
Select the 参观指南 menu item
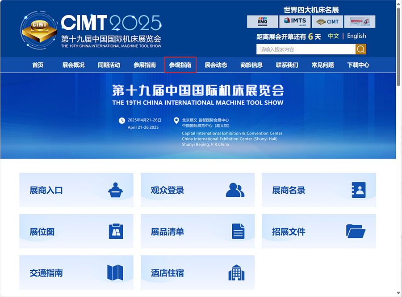click(x=180, y=65)
